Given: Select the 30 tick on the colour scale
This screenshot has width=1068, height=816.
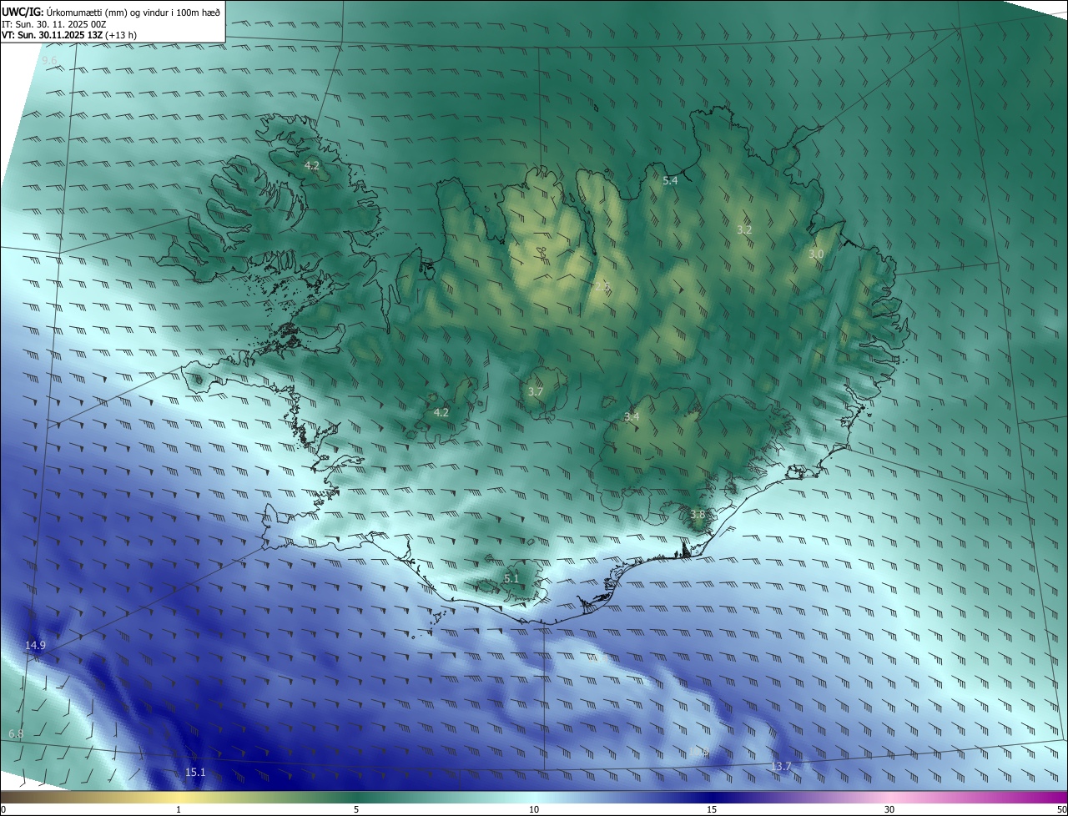Looking at the screenshot, I should [x=889, y=809].
